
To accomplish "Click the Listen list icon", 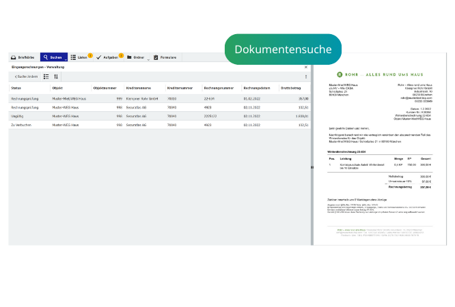I will tap(73, 57).
